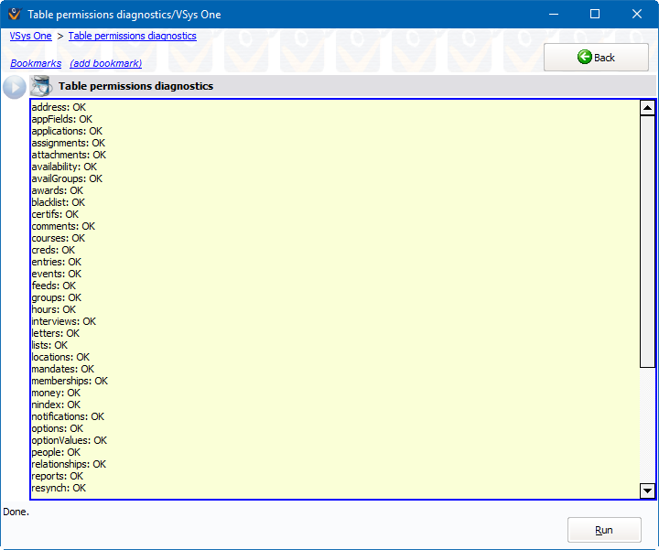The width and height of the screenshot is (659, 550).
Task: Click the 'address: OK' result line
Action: tap(59, 107)
